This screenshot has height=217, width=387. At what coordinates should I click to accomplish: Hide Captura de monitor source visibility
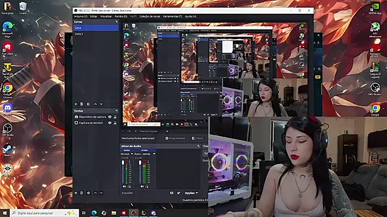point(110,123)
